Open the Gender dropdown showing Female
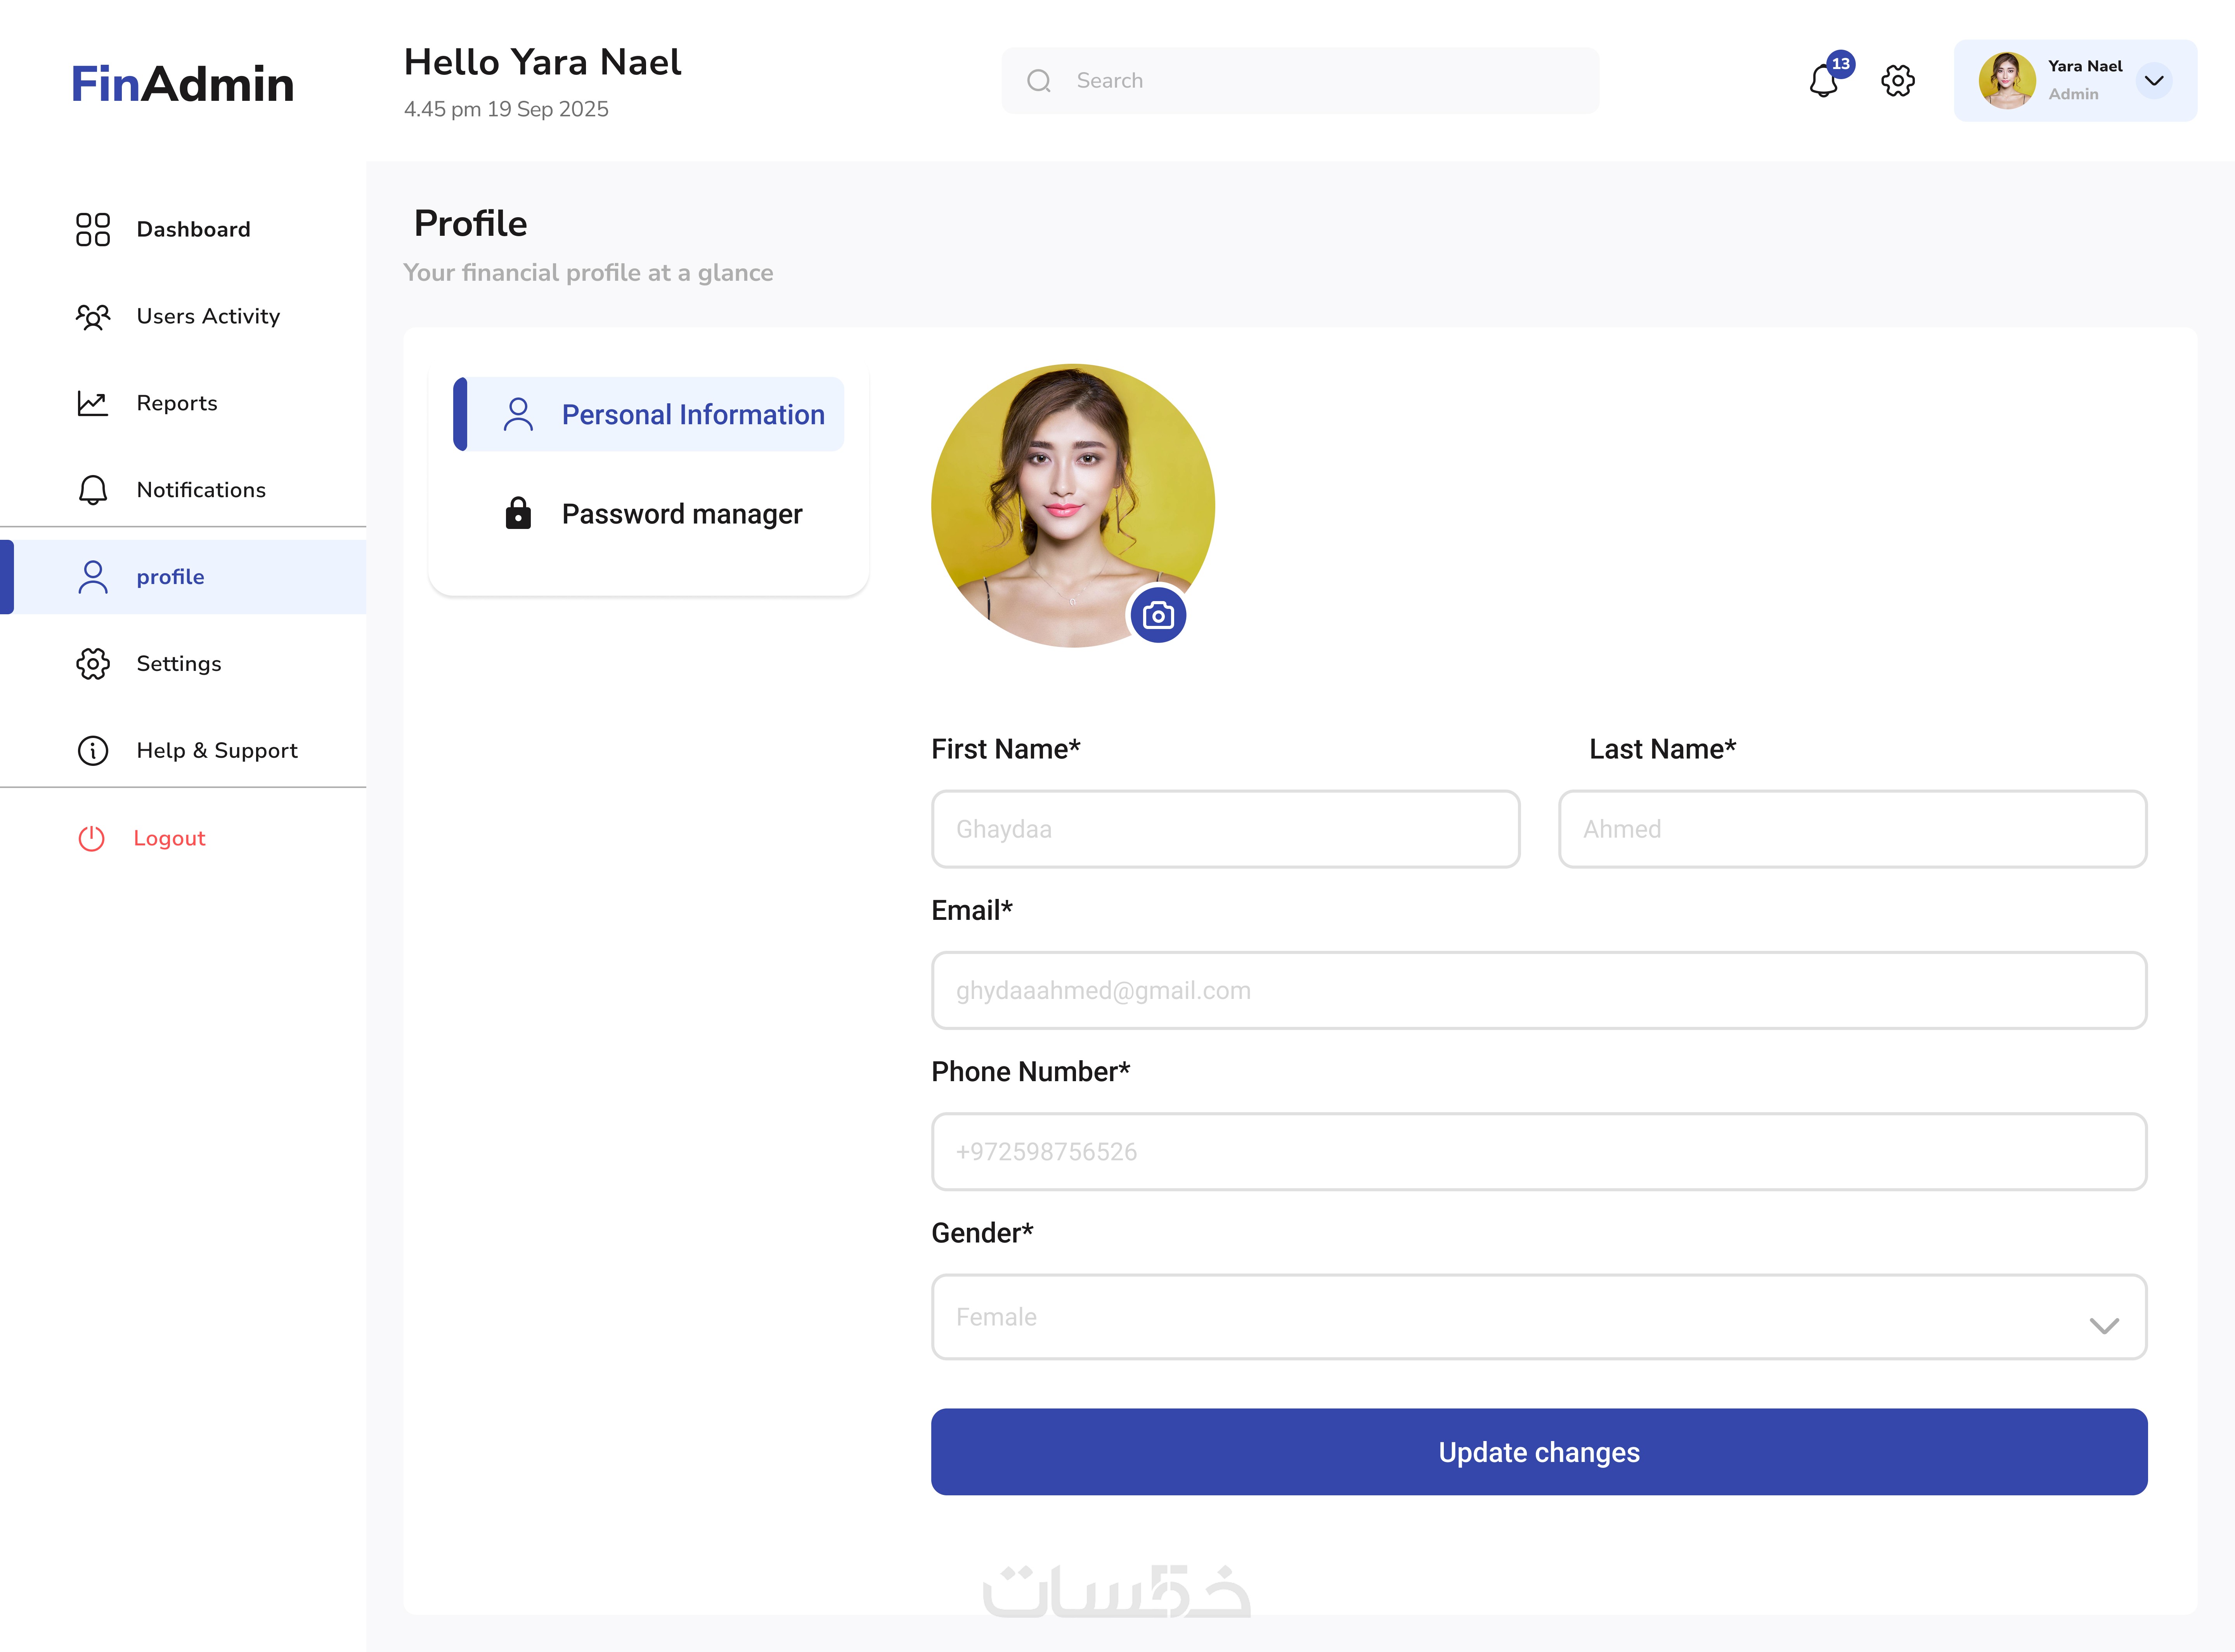The height and width of the screenshot is (1652, 2235). 1539,1317
